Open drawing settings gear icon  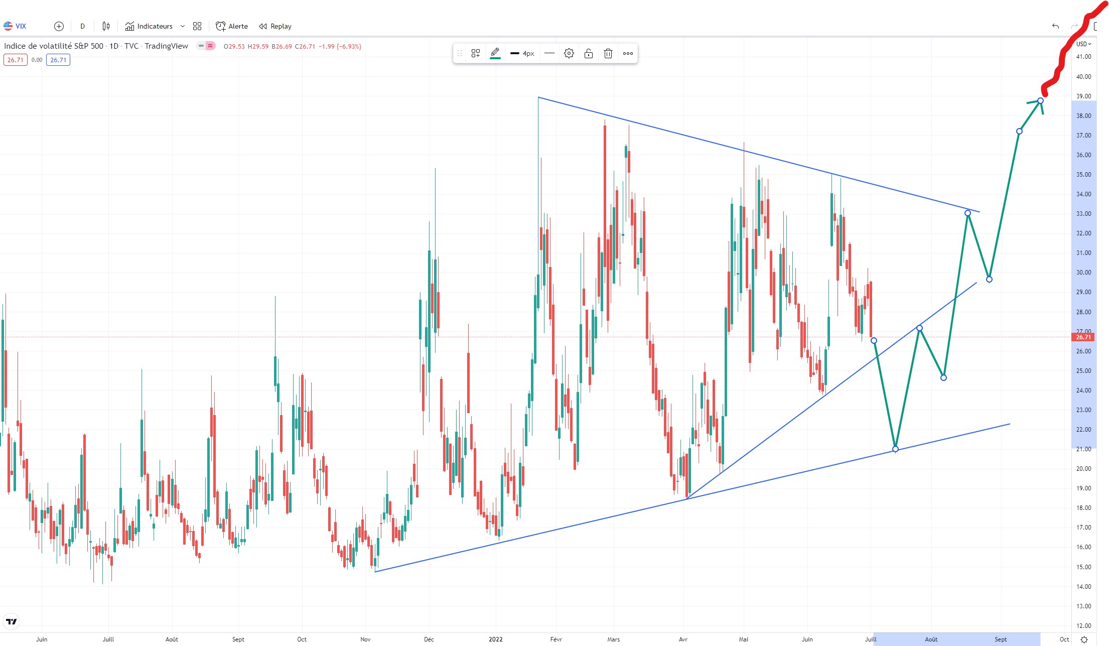click(x=569, y=53)
